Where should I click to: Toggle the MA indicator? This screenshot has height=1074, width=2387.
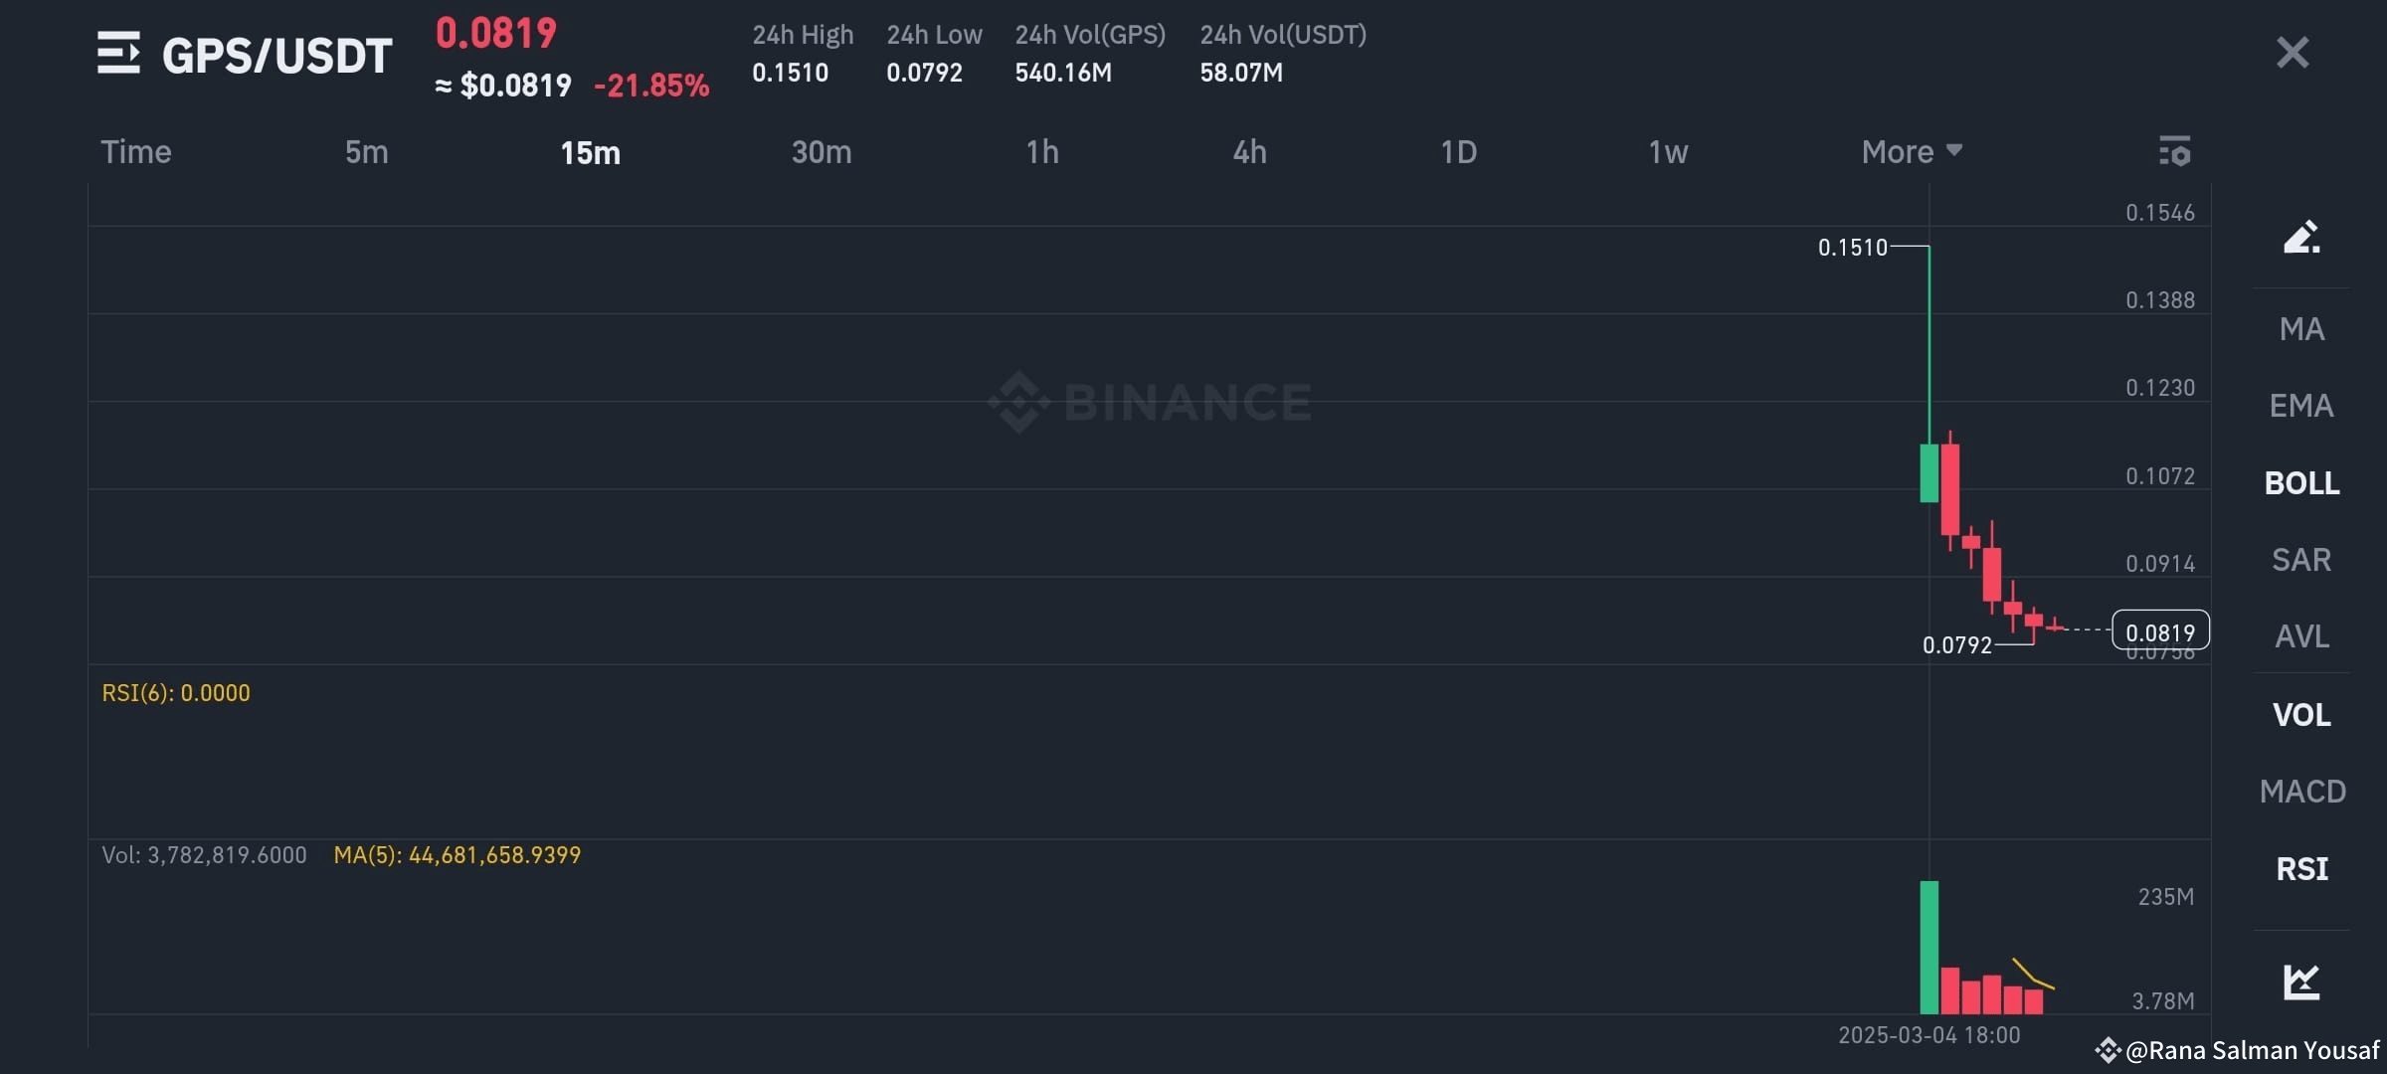tap(2301, 329)
